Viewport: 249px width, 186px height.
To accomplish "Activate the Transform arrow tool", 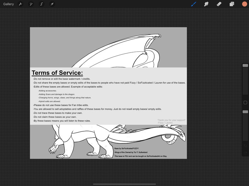I will pos(52,4).
